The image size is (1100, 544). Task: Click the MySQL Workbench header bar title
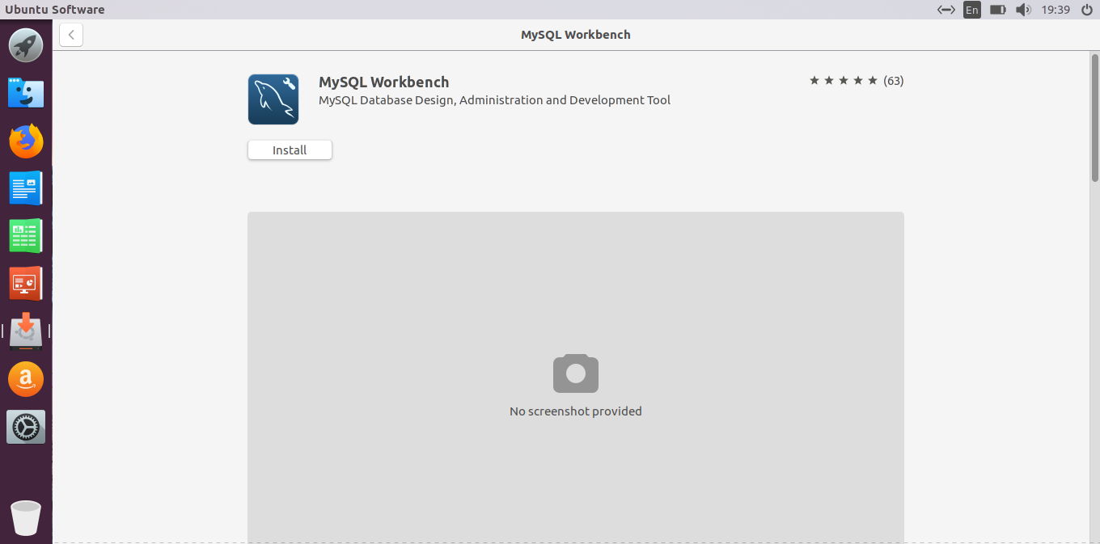coord(576,35)
